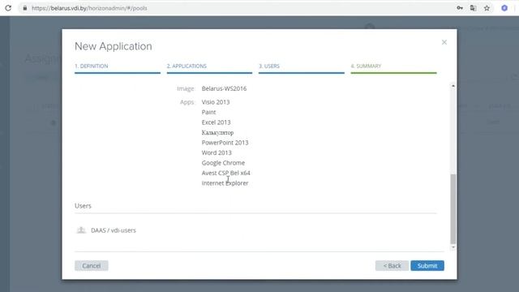This screenshot has height=292, width=519.
Task: Click Visio 2013 in apps list
Action: pos(216,102)
